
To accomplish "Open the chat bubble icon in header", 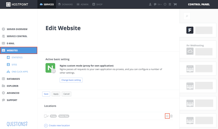I will click(155, 4).
